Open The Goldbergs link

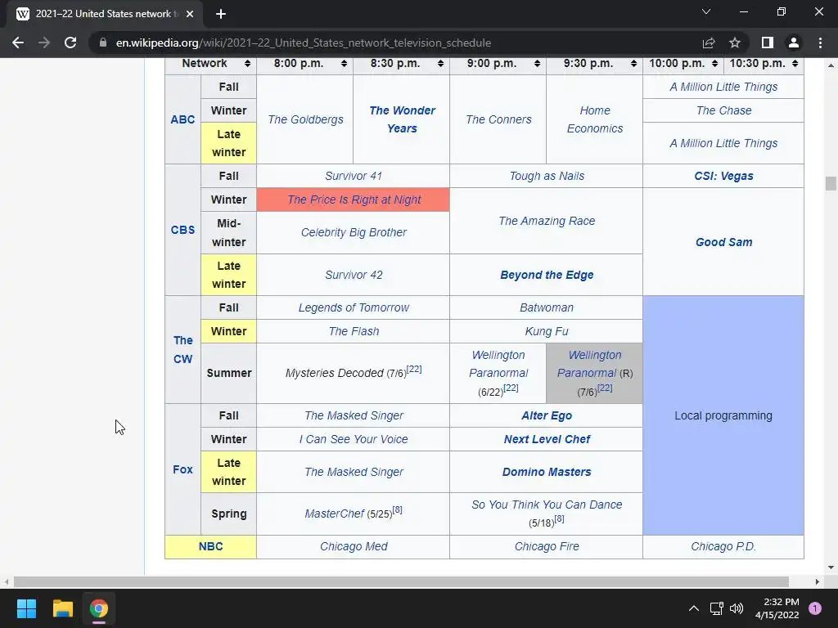pyautogui.click(x=306, y=119)
